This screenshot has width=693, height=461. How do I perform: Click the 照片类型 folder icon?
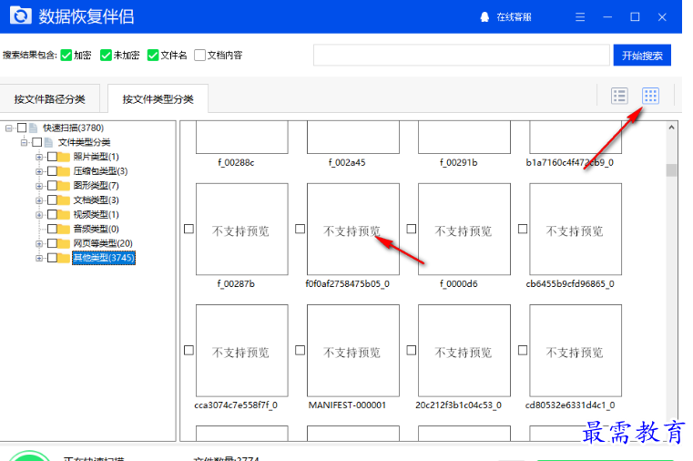64,157
